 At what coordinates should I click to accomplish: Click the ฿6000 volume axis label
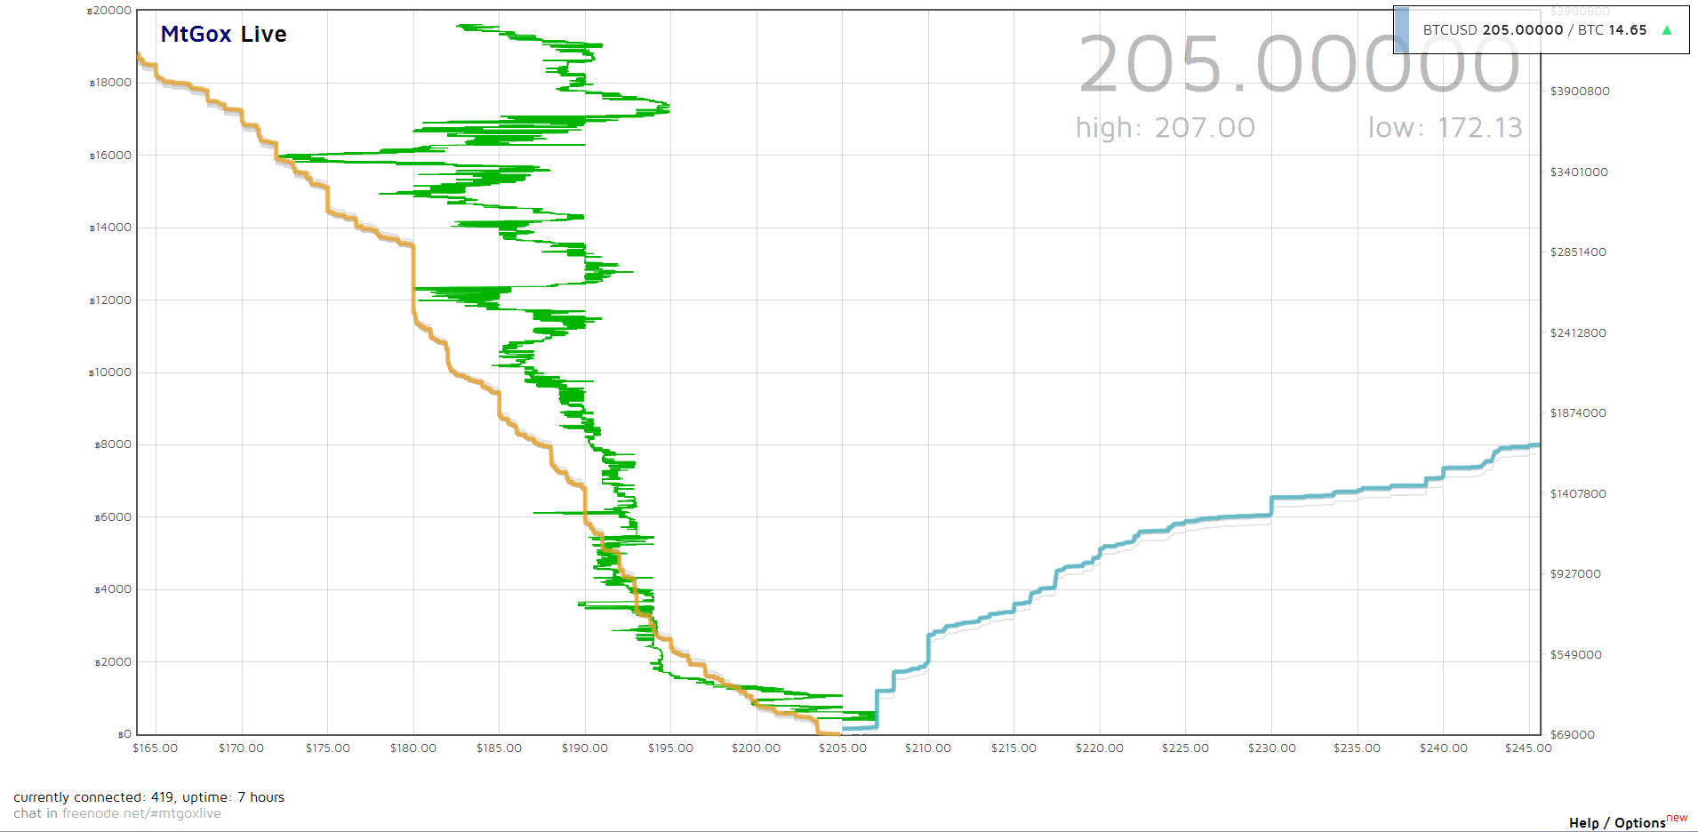[x=113, y=517]
